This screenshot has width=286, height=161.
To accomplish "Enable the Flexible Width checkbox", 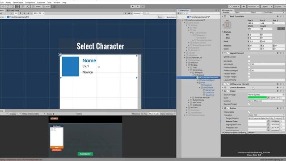I will pyautogui.click(x=249, y=73).
